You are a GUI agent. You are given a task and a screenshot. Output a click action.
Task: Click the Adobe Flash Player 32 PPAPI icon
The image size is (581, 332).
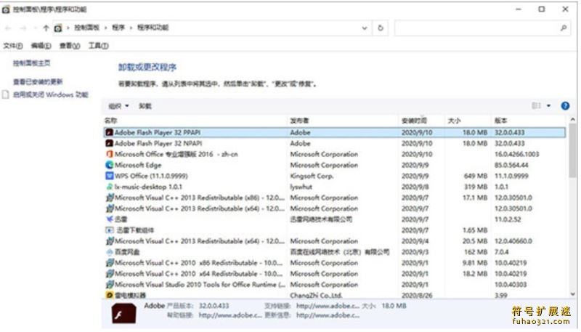pyautogui.click(x=109, y=132)
